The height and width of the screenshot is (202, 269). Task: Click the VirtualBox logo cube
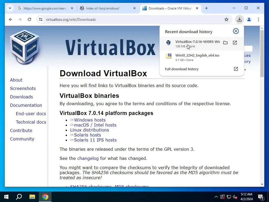click(25, 47)
